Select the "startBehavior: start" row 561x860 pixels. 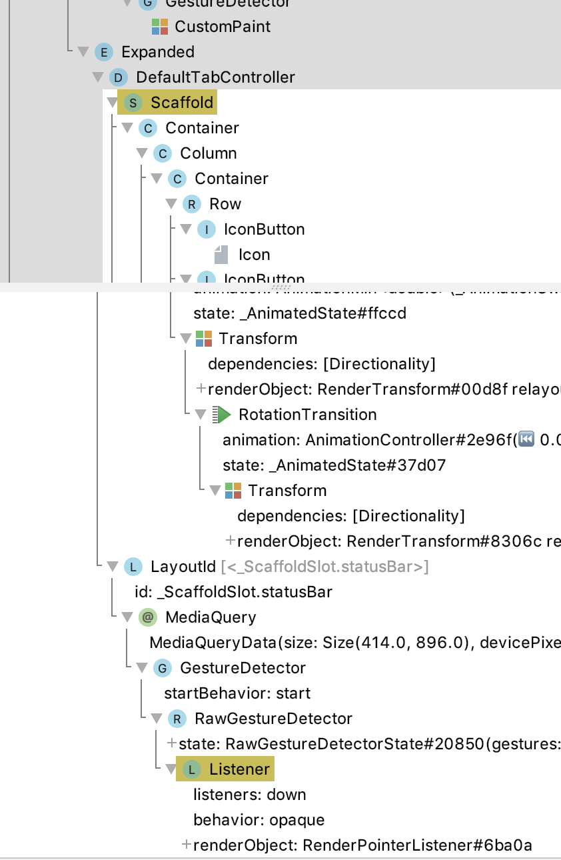[237, 693]
